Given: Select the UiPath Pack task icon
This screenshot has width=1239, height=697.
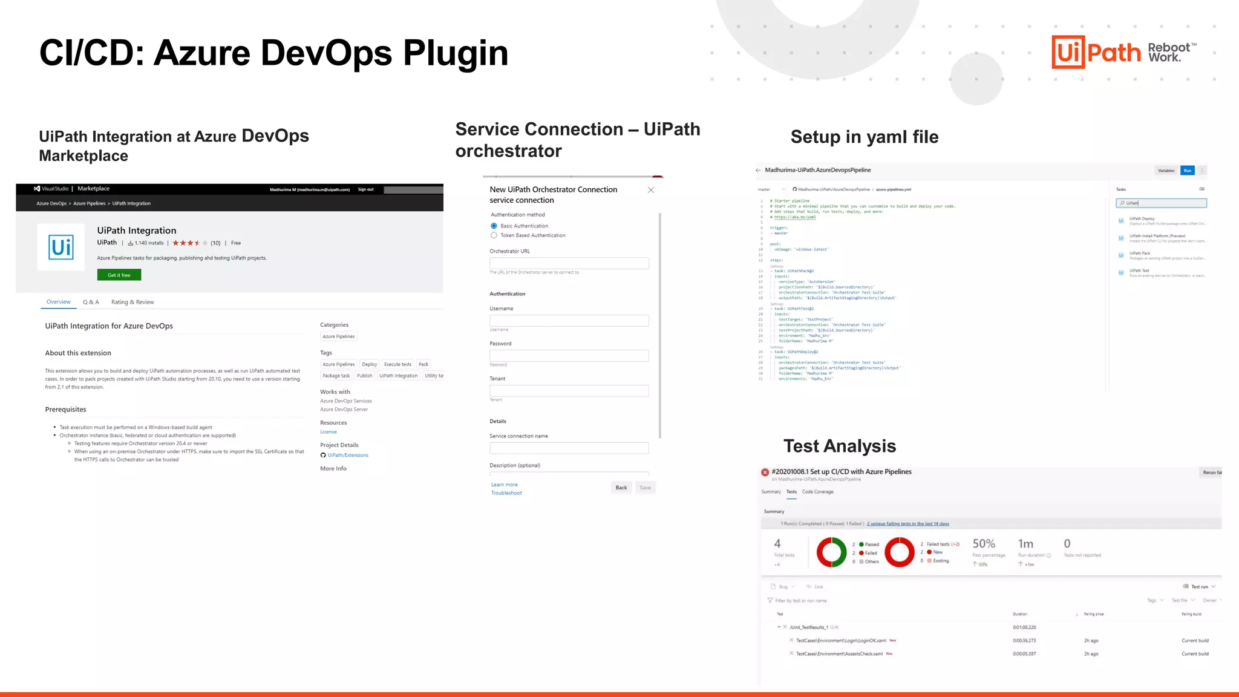Looking at the screenshot, I should click(1121, 255).
